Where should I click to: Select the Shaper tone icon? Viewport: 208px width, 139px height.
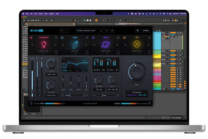[75, 44]
